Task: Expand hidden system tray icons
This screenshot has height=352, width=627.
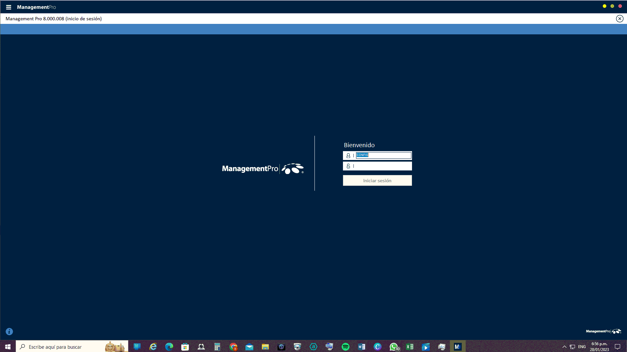Action: pos(564,347)
